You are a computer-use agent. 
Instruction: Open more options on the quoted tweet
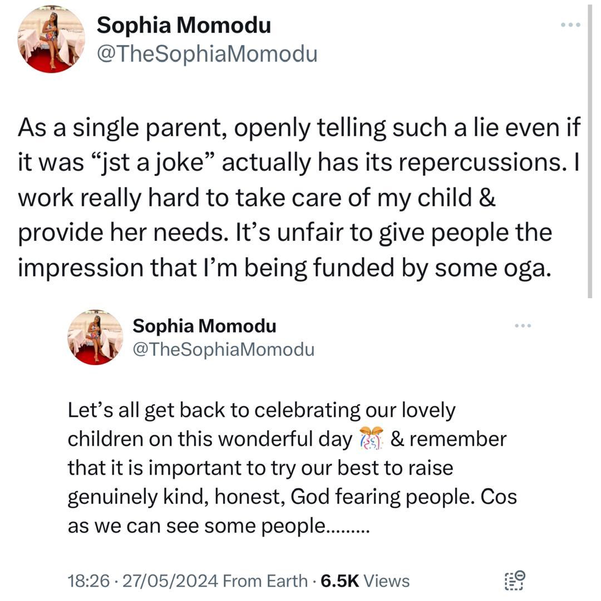(x=523, y=326)
